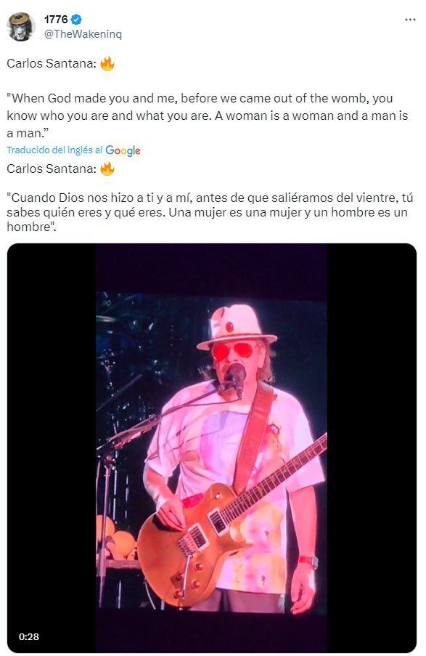Click the fire emoji in the English tweet
Image resolution: width=426 pixels, height=656 pixels.
click(x=107, y=64)
